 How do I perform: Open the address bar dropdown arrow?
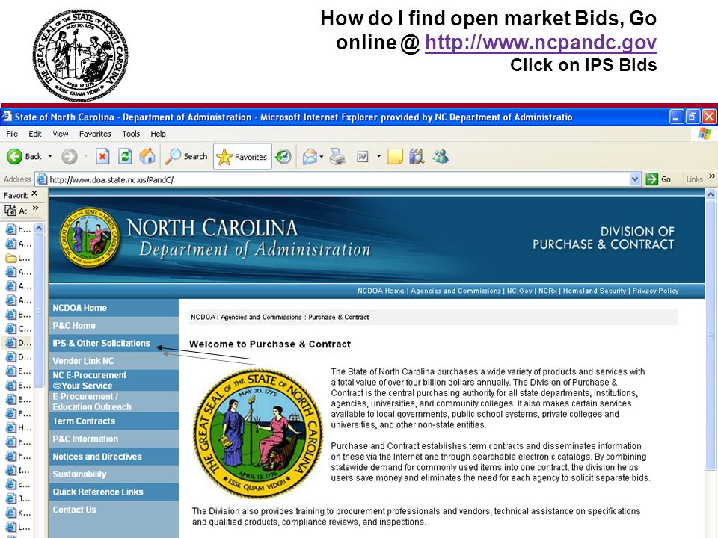(x=635, y=179)
